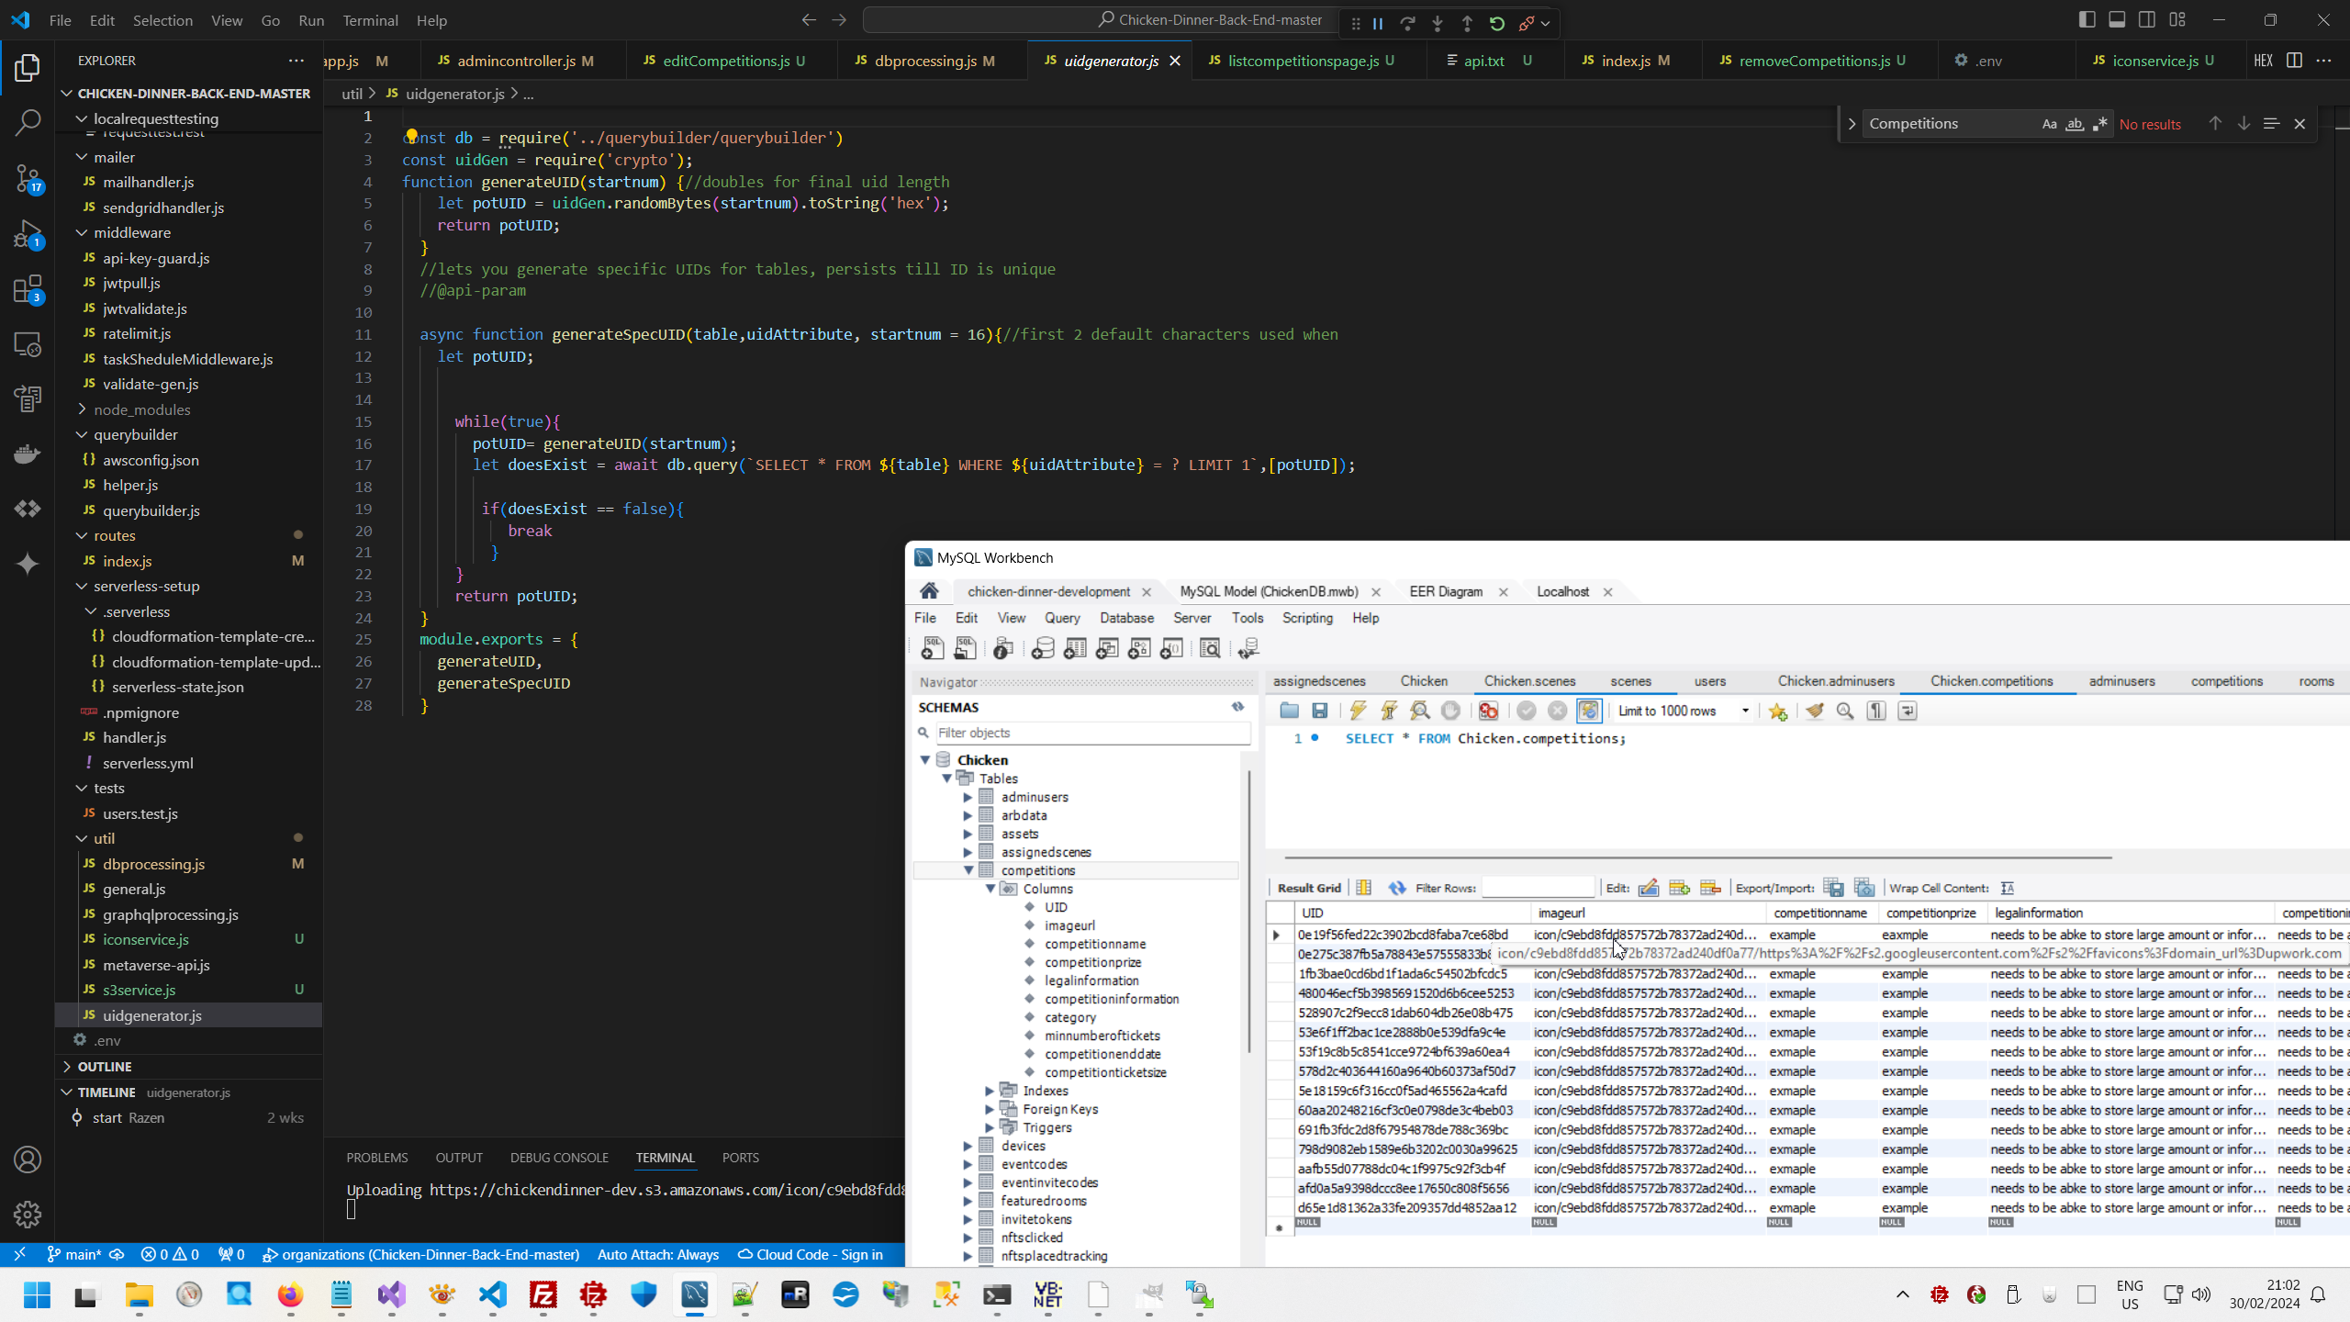Viewport: 2350px width, 1322px height.
Task: Open the Extensions view in activity bar
Action: (28, 290)
